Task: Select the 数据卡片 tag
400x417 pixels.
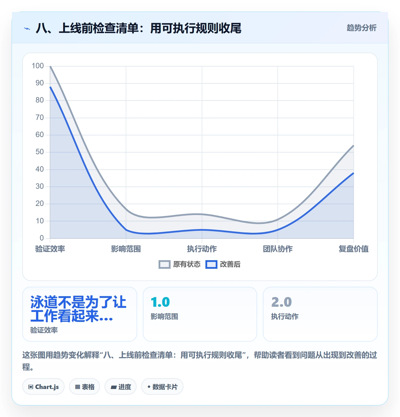Action: [x=162, y=387]
